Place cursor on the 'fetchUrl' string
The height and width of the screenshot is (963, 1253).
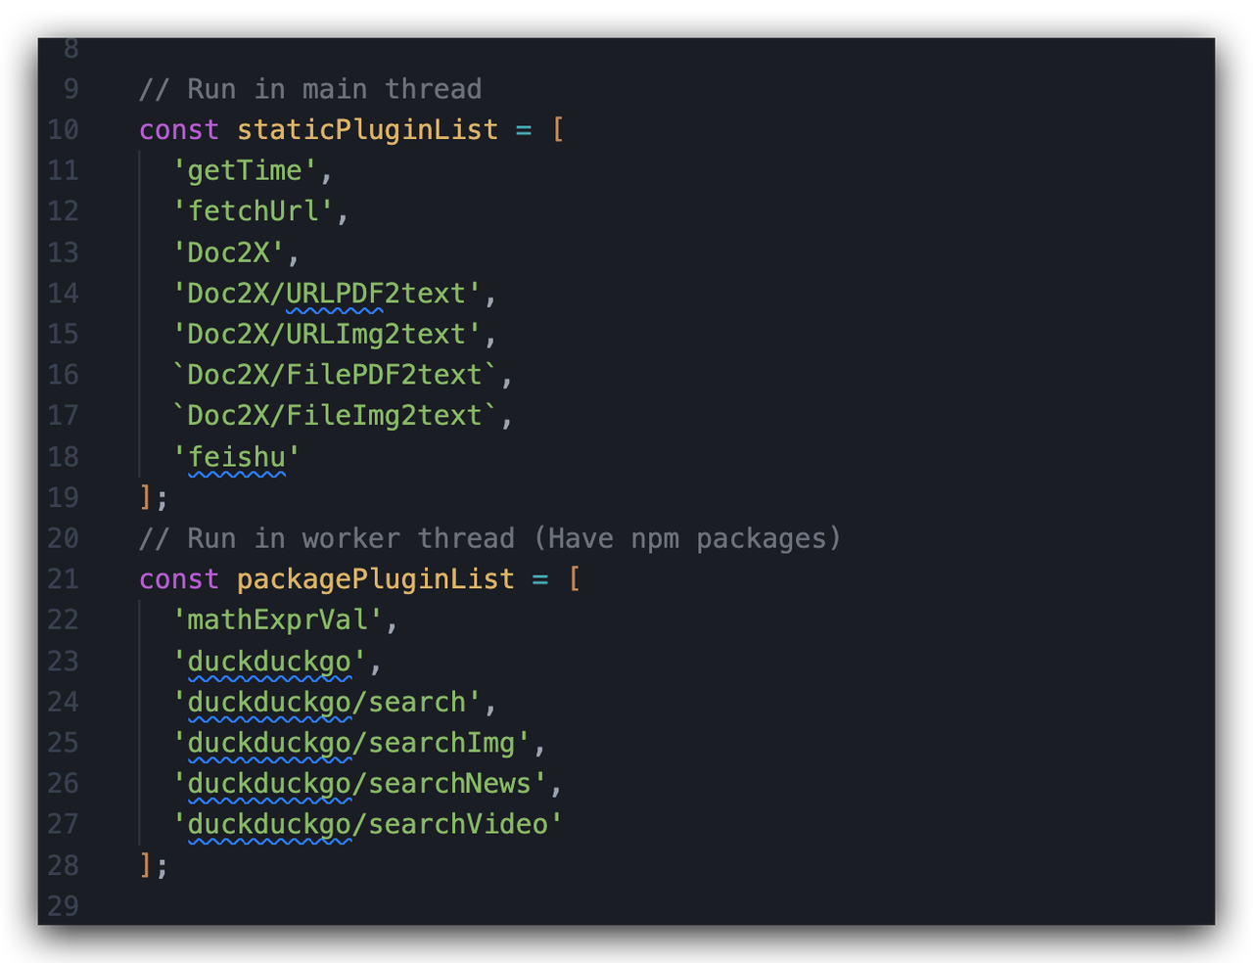(253, 211)
